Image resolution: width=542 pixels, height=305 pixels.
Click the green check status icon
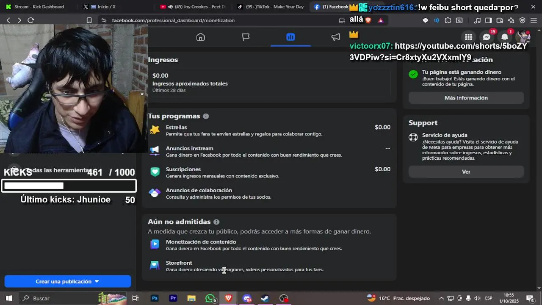(x=413, y=74)
